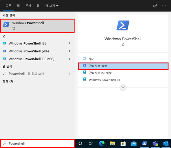
Task: Open Windows PowerShell ISE from preview pane
Action: [123, 80]
